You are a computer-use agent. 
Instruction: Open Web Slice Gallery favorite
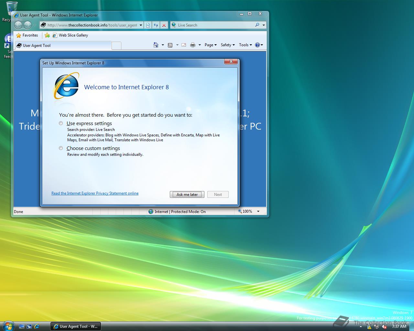(70, 35)
